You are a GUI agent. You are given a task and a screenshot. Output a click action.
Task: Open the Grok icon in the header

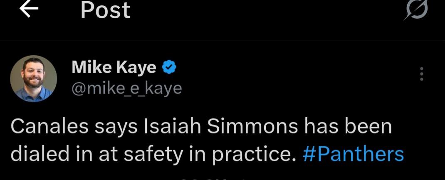[x=416, y=10]
